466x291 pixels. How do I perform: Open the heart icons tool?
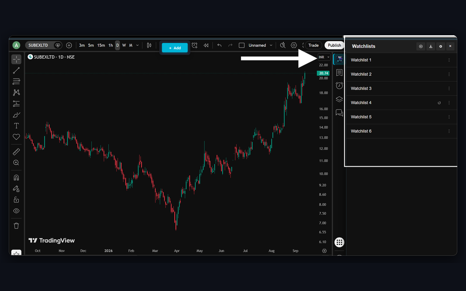point(16,137)
